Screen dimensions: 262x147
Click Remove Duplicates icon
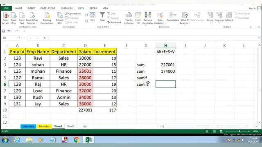click(148, 18)
